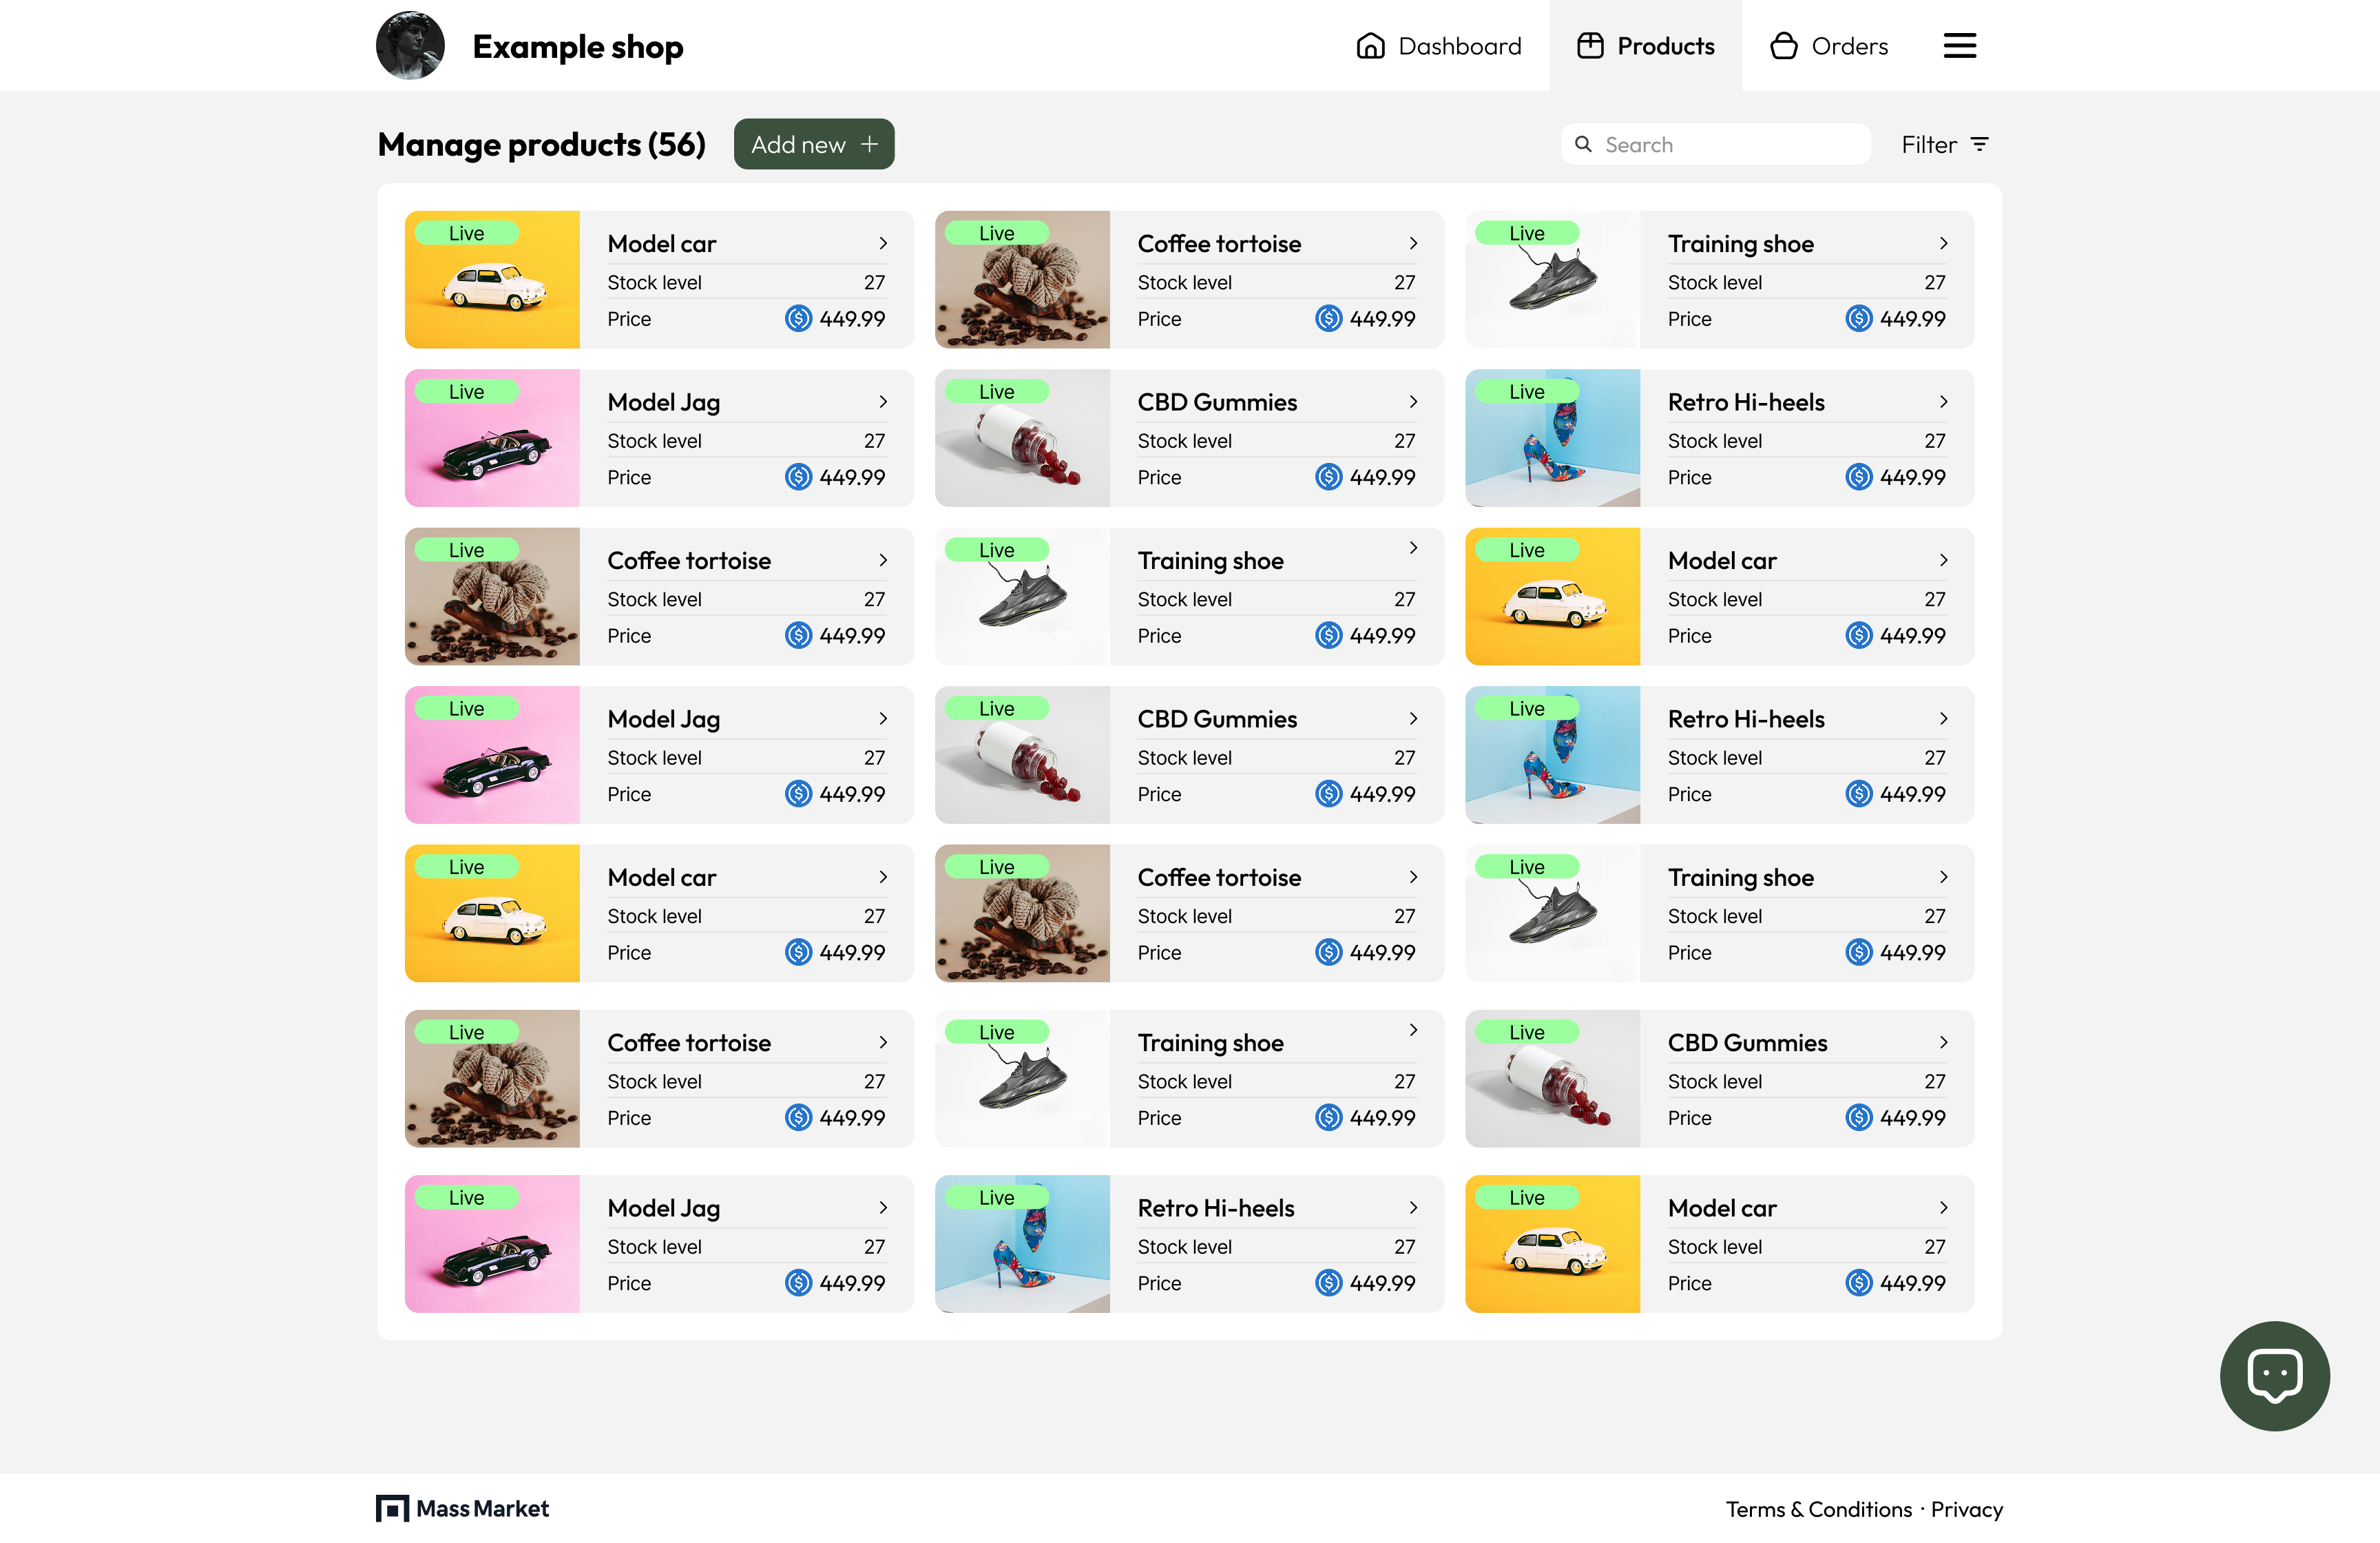
Task: Click the Dashboard home icon
Action: tap(1370, 46)
